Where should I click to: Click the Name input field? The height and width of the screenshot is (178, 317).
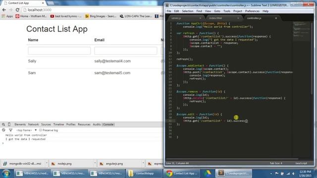click(x=59, y=50)
